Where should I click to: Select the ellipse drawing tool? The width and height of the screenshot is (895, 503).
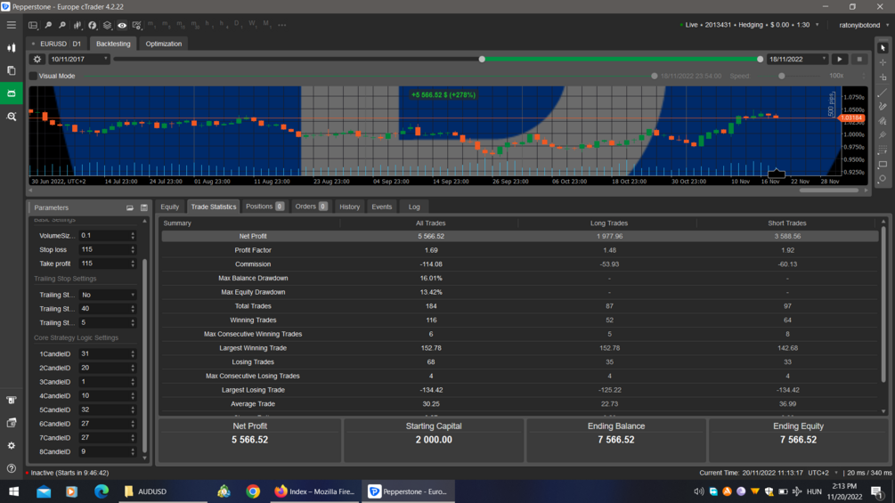tap(883, 179)
